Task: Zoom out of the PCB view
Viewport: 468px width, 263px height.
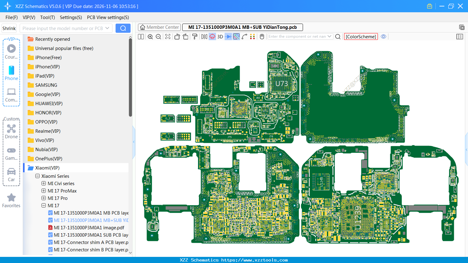Action: coord(158,36)
